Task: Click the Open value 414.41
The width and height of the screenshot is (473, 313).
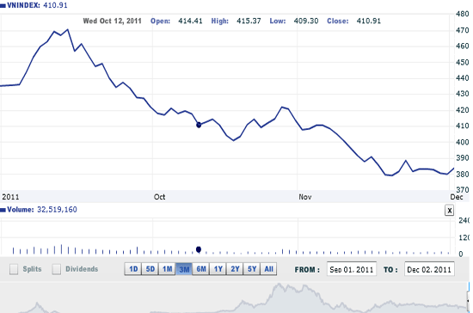Action: [190, 21]
